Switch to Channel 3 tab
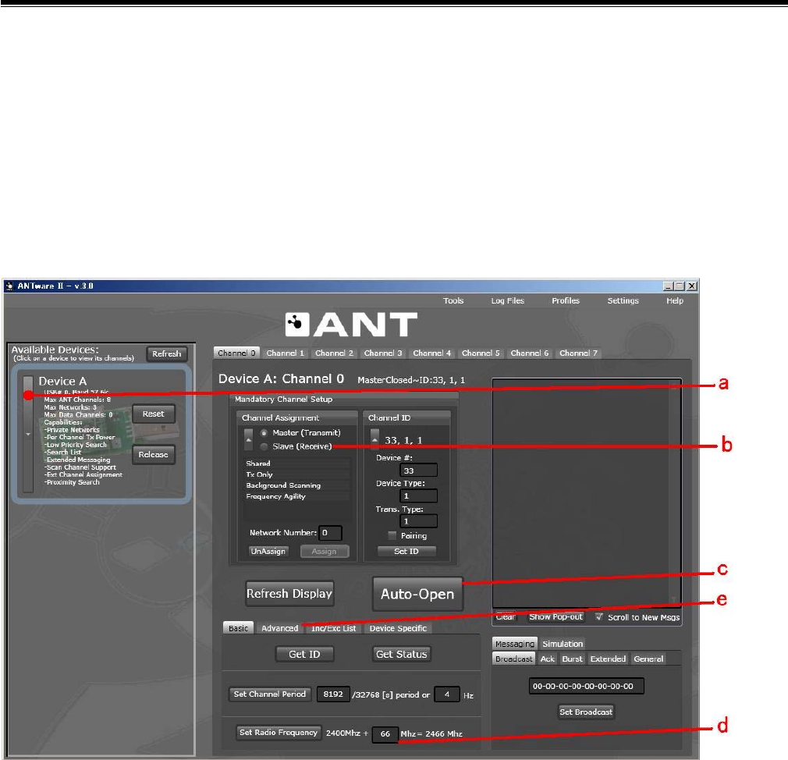The image size is (788, 760). point(382,353)
